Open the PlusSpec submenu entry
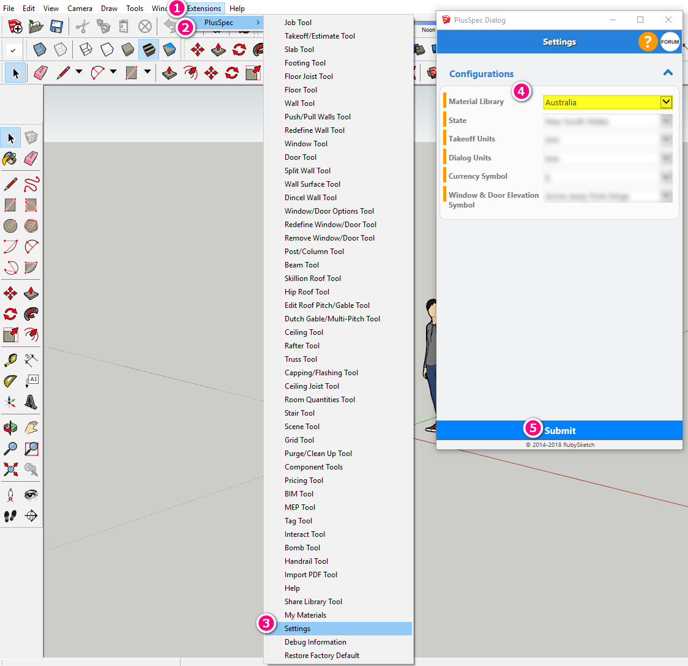688x666 pixels. 226,23
